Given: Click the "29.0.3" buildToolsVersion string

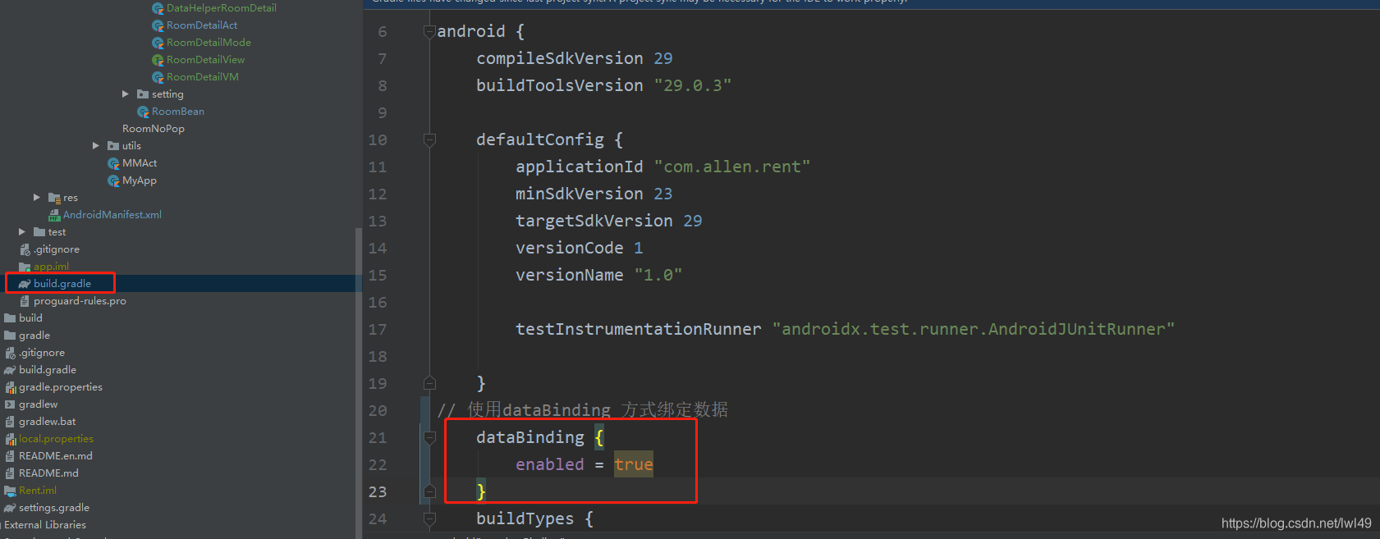Looking at the screenshot, I should tap(693, 85).
